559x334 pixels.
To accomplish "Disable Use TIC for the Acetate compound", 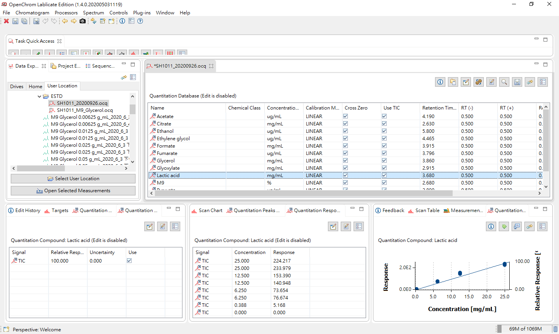I will (x=384, y=116).
